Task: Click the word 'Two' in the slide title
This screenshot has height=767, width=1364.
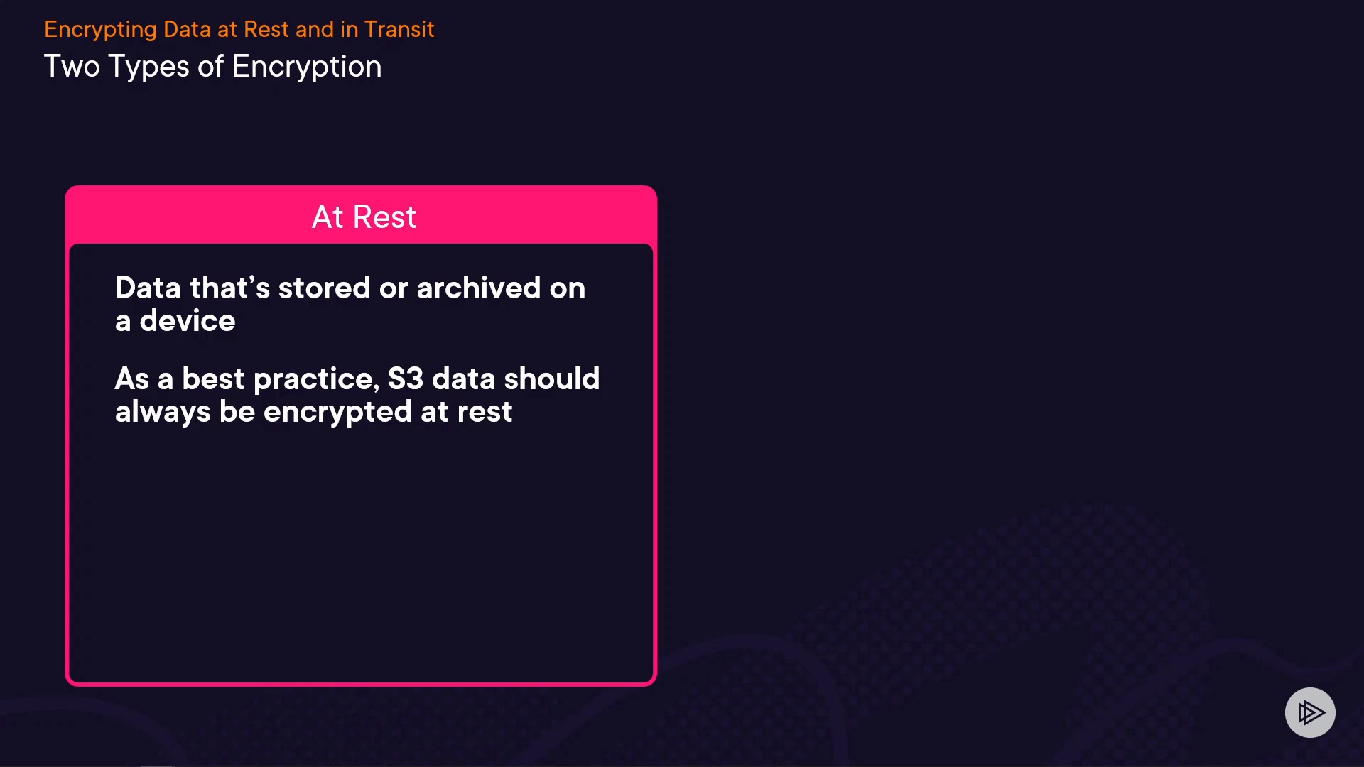Action: click(72, 67)
